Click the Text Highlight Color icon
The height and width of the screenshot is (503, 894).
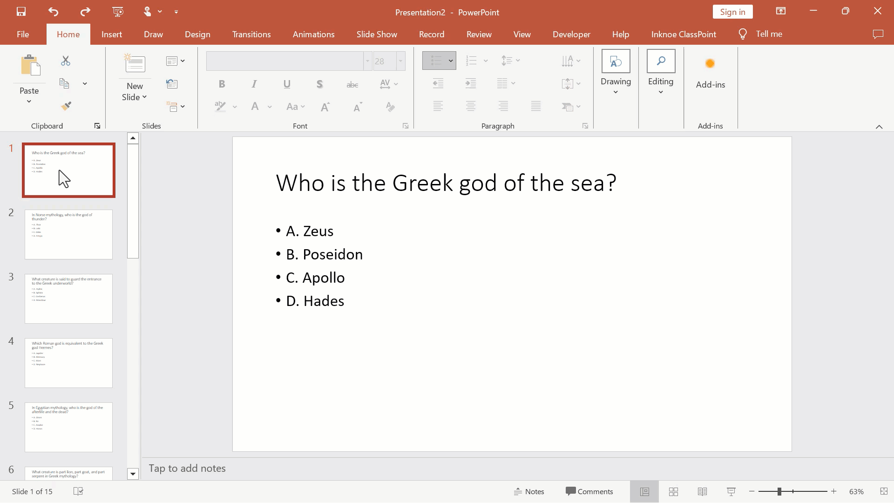219,106
